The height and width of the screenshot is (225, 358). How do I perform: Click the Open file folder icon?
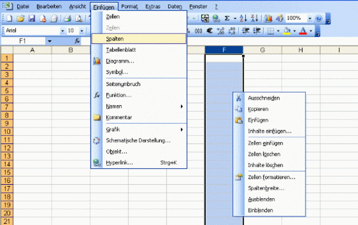pyautogui.click(x=20, y=19)
